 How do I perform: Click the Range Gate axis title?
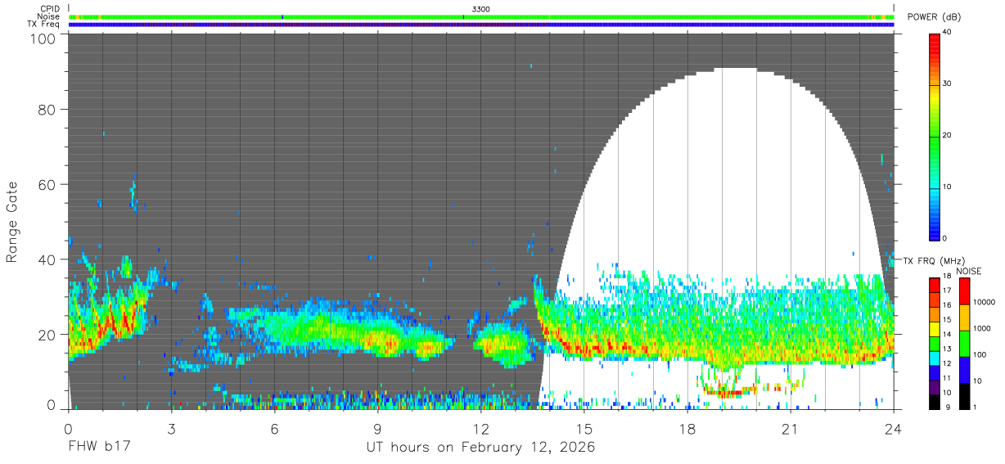point(12,222)
